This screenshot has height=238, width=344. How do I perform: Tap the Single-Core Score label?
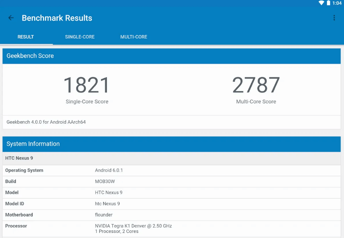pyautogui.click(x=87, y=102)
